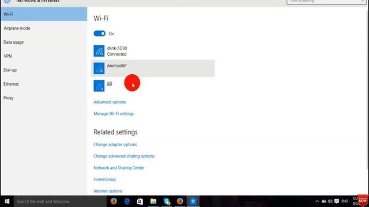This screenshot has height=207, width=369.
Task: Click the volume speaker tray icon
Action: pyautogui.click(x=330, y=201)
